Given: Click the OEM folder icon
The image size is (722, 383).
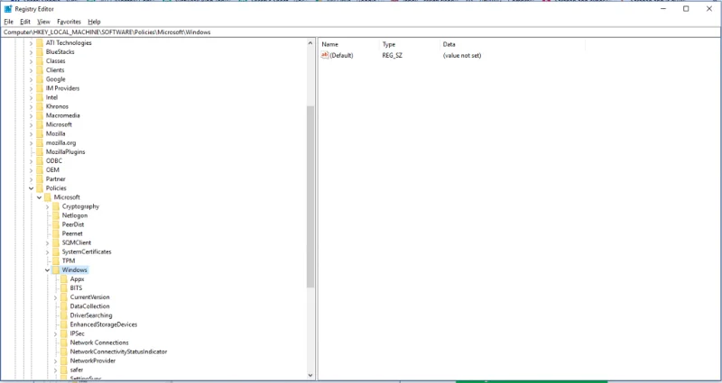Looking at the screenshot, I should pos(40,170).
